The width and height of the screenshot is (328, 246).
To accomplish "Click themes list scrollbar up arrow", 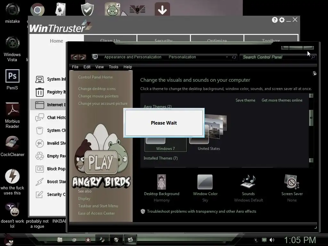I will click(x=311, y=95).
